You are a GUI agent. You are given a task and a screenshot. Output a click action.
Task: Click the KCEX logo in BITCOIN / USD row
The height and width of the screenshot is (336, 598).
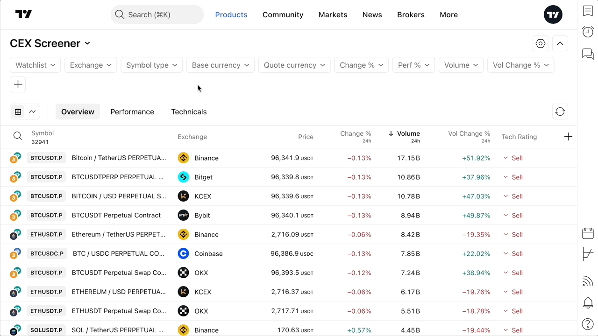point(183,196)
